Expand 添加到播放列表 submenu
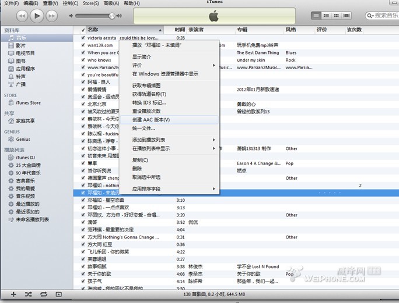This screenshot has width=399, height=303. pyautogui.click(x=170, y=140)
